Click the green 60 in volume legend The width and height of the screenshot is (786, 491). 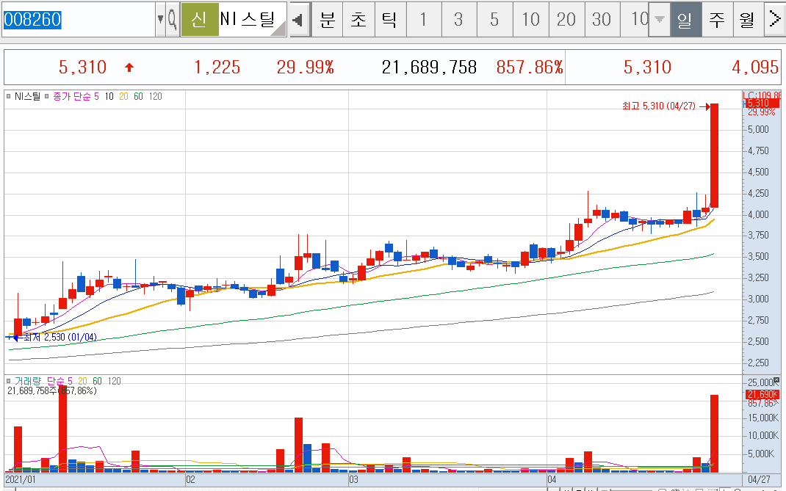click(x=97, y=381)
